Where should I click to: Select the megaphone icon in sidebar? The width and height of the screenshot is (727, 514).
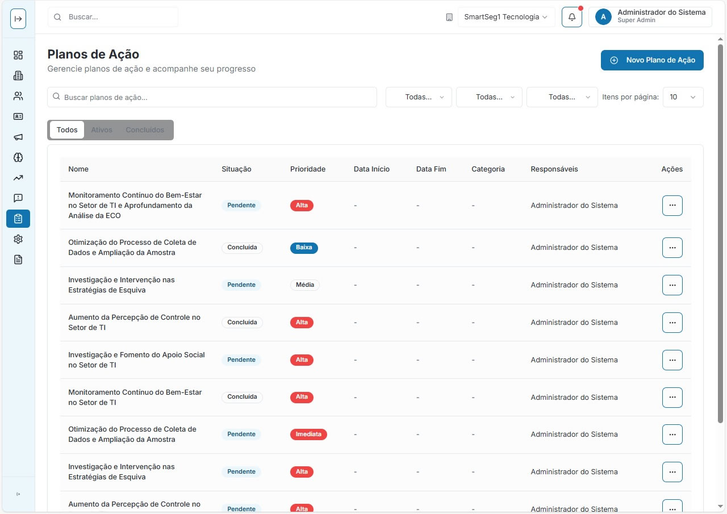pos(18,137)
